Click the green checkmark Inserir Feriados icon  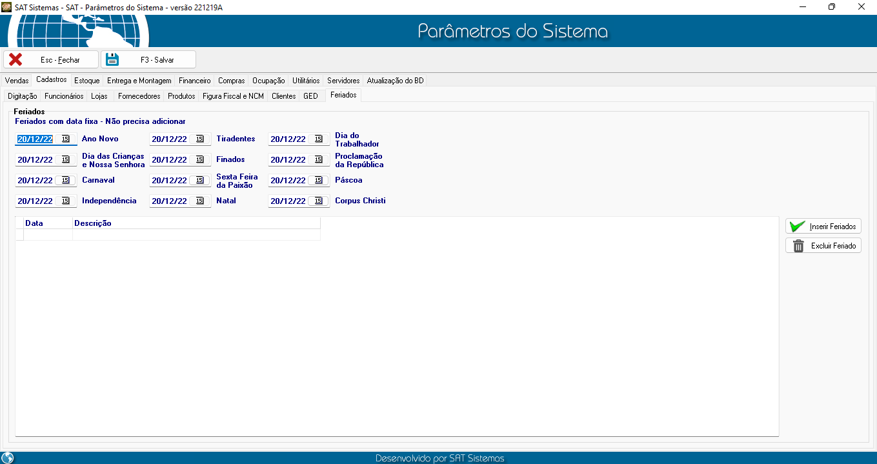798,227
